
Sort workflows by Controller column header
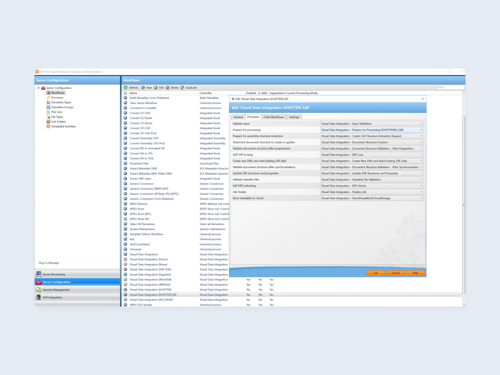[221, 93]
